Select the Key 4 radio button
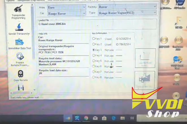Image resolution: width=187 pixels, height=124 pixels. tap(93, 55)
